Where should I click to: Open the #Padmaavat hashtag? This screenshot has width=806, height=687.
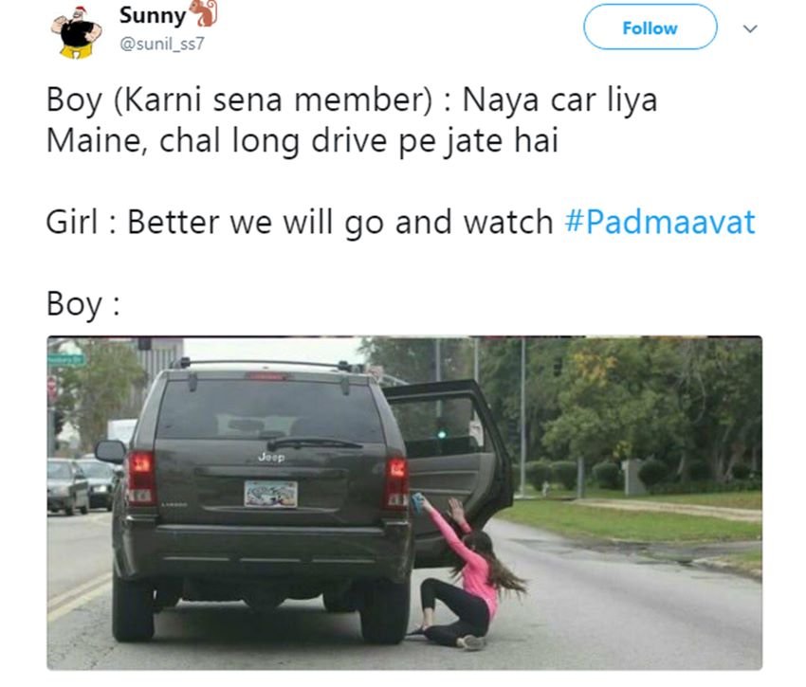coord(660,223)
